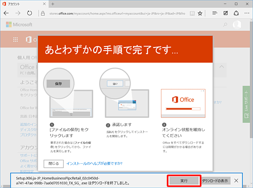Viewport: 253px width, 188px height.
Task: Click the はい illustration in step 2
Action: coord(115,83)
